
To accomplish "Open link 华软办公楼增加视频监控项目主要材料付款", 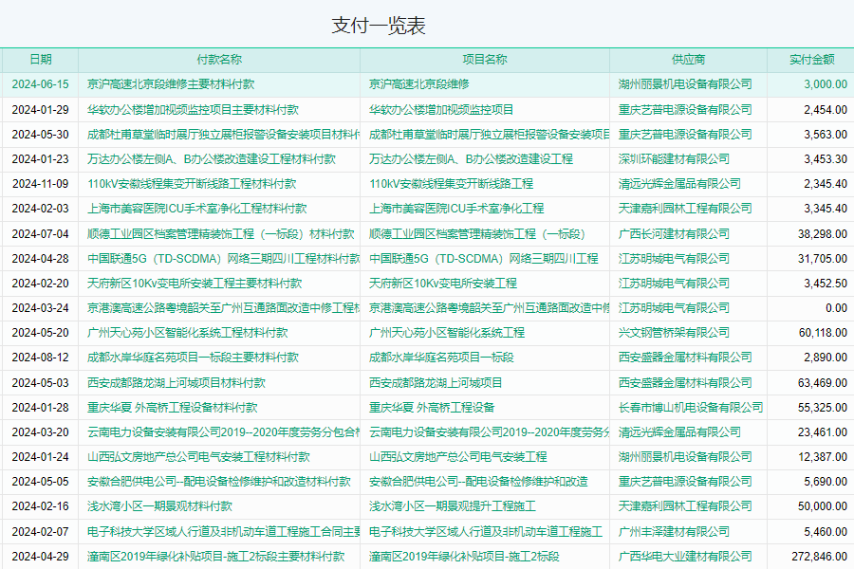I will (193, 109).
